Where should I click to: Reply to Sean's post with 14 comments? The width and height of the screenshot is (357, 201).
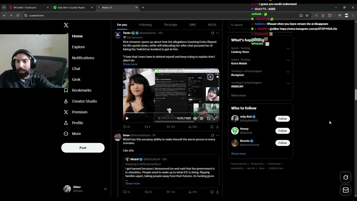tap(126, 192)
